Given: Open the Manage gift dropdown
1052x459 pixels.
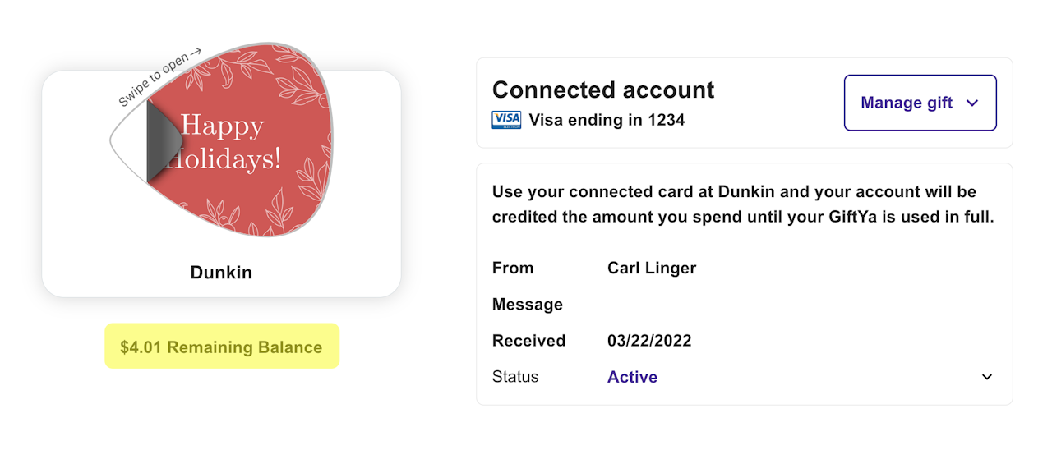Looking at the screenshot, I should point(920,103).
